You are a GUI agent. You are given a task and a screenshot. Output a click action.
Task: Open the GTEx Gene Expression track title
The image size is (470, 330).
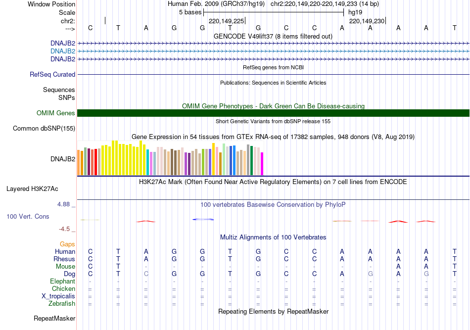coord(273,137)
